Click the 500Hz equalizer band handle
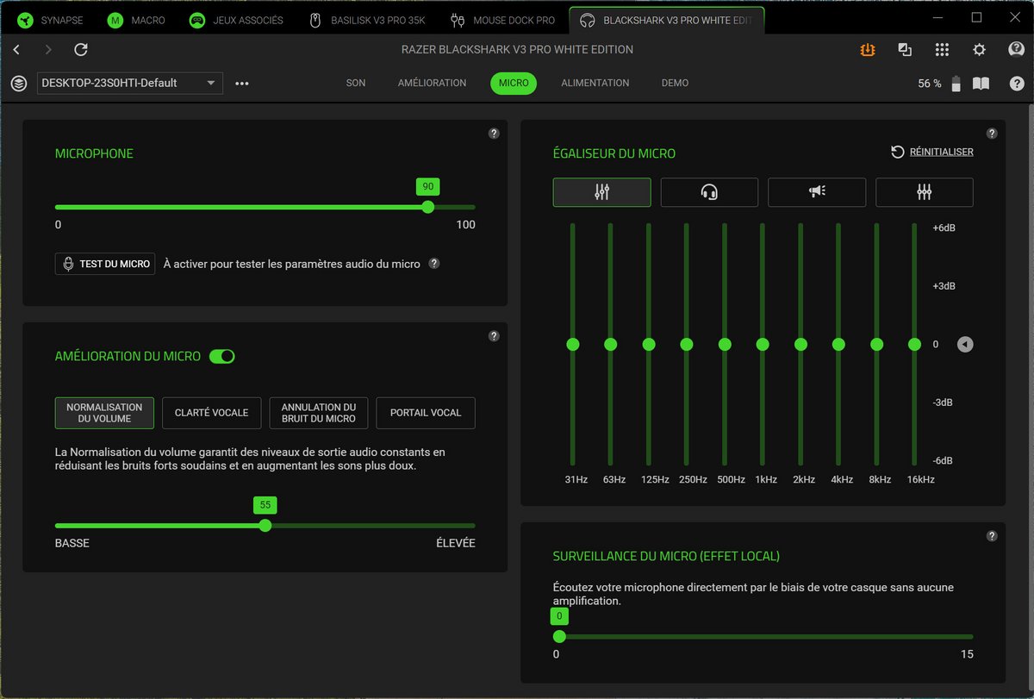The width and height of the screenshot is (1034, 699). 725,345
